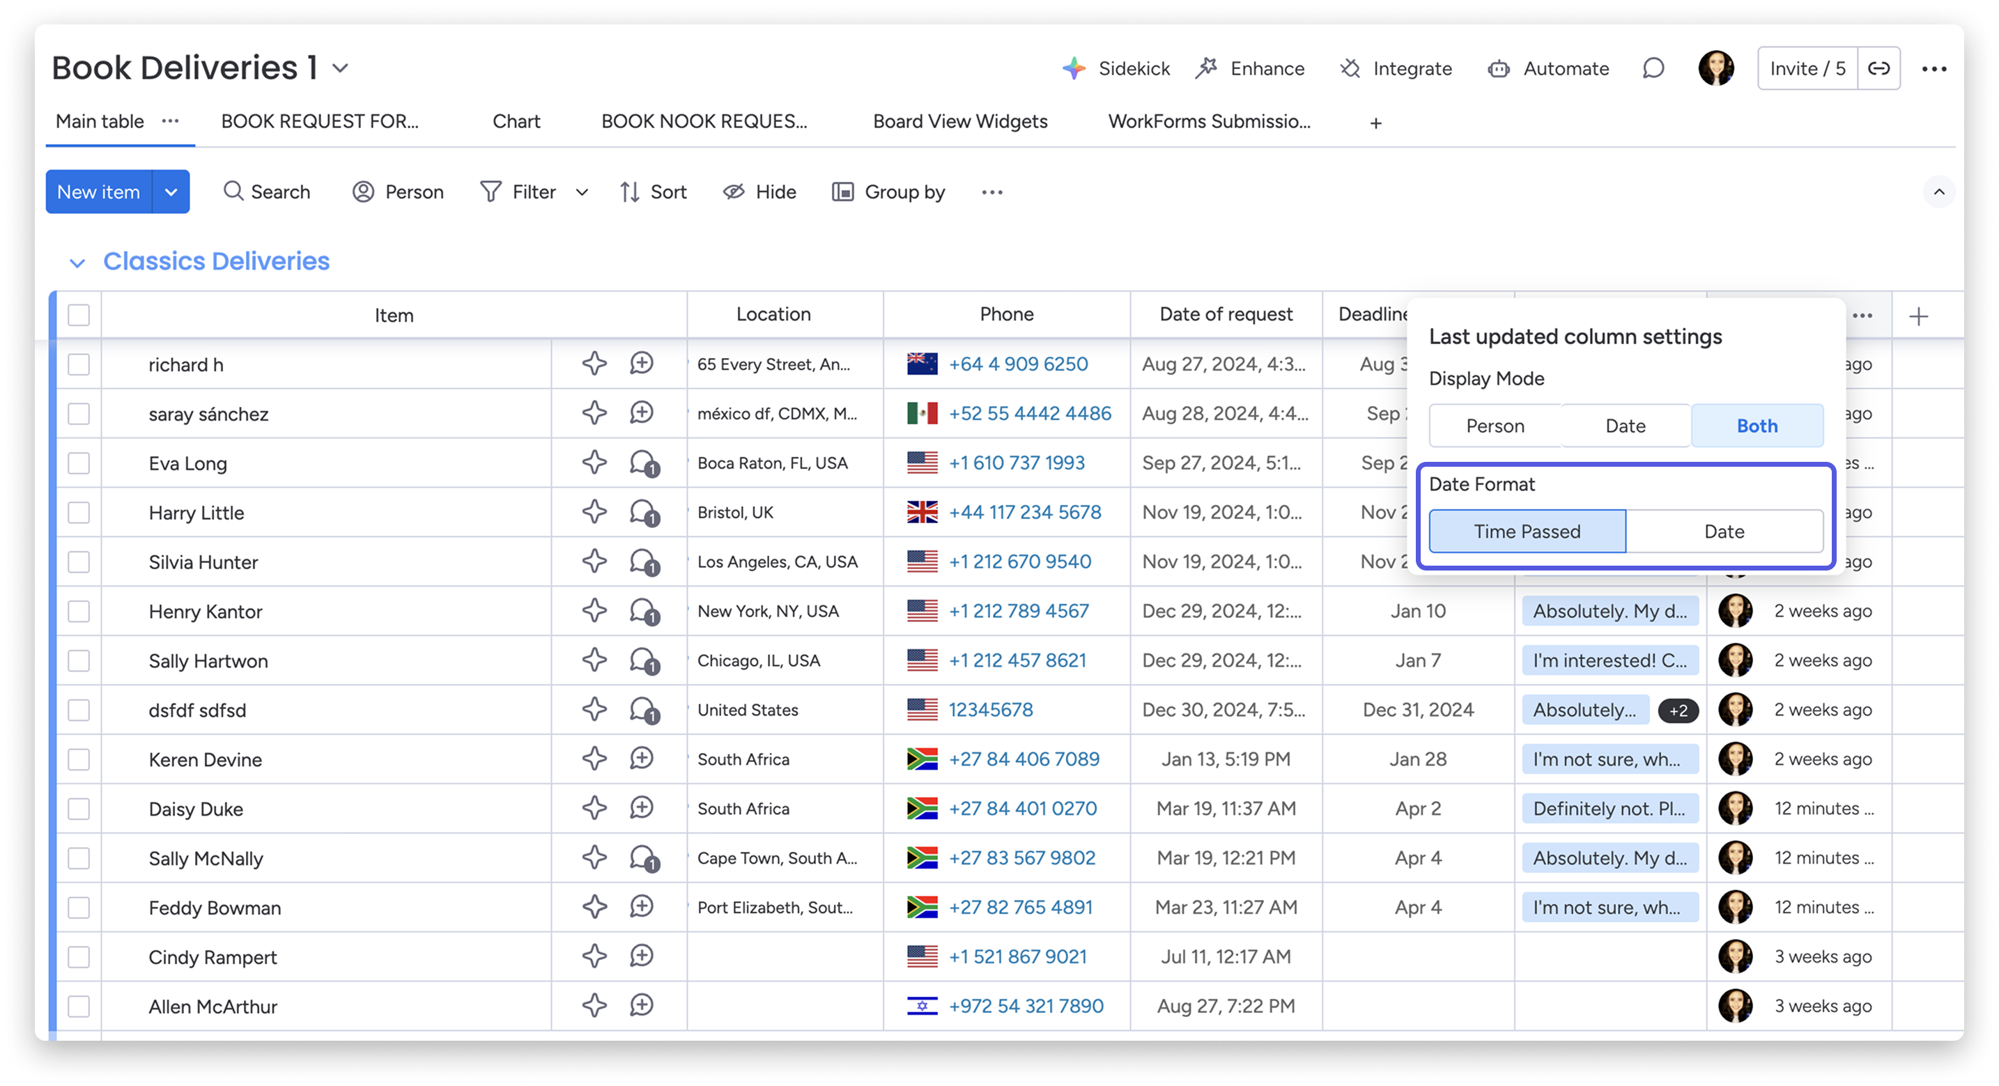Collapse the Classics Deliveries group
Screen dimensions: 1999x1086
[x=77, y=263]
